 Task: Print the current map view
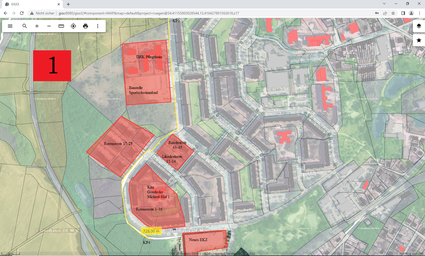pyautogui.click(x=86, y=26)
